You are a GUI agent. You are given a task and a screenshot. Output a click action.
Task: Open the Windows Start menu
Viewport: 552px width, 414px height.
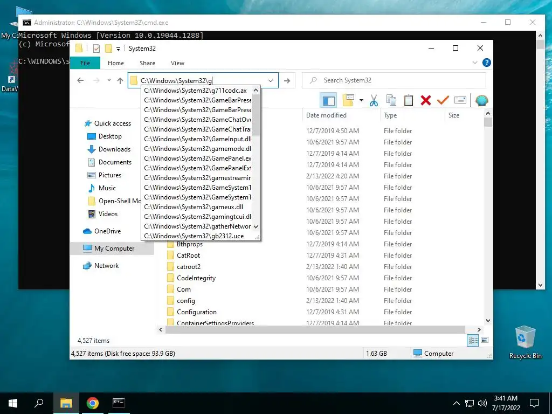click(13, 403)
